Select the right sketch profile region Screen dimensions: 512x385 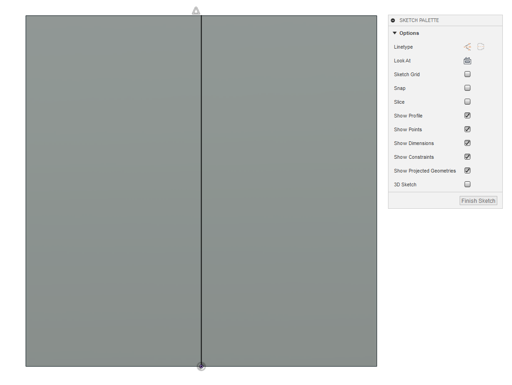tap(289, 191)
